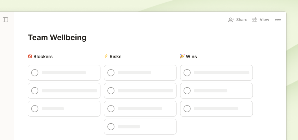The height and width of the screenshot is (140, 298).
Task: Toggle the sidebar panel icon
Action: click(x=5, y=20)
